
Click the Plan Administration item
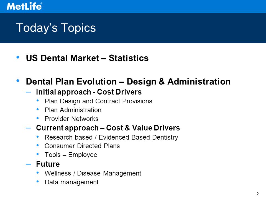(x=73, y=110)
